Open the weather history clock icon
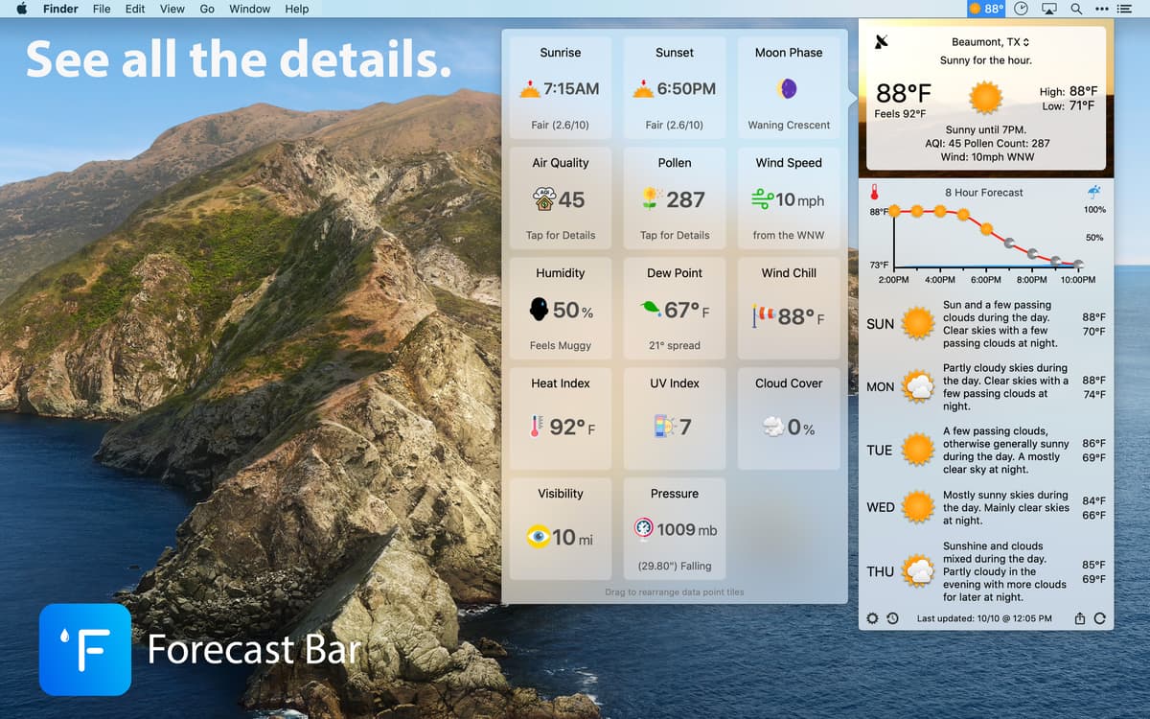Image resolution: width=1150 pixels, height=719 pixels. click(892, 618)
